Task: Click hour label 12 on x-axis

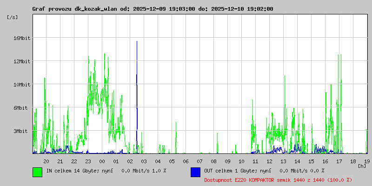Action: coord(270,161)
